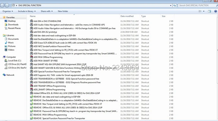This screenshot has height=121, width=218.
Task: Sort by the Type column header
Action: [143, 16]
